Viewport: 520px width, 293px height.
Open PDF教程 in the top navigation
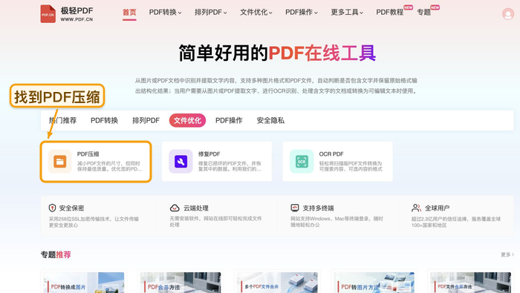coord(390,13)
